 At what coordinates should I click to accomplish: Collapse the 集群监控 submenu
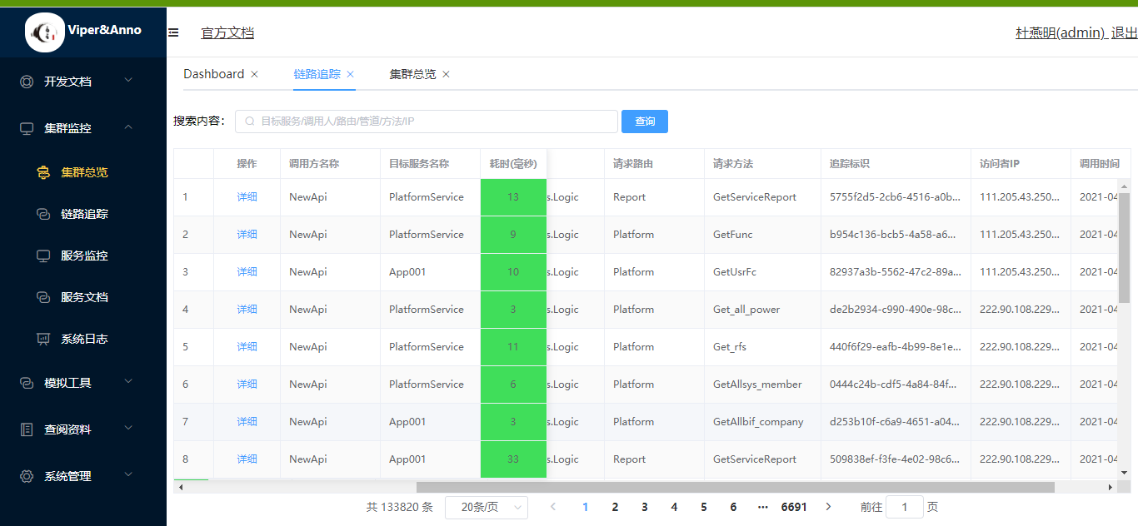pos(128,127)
